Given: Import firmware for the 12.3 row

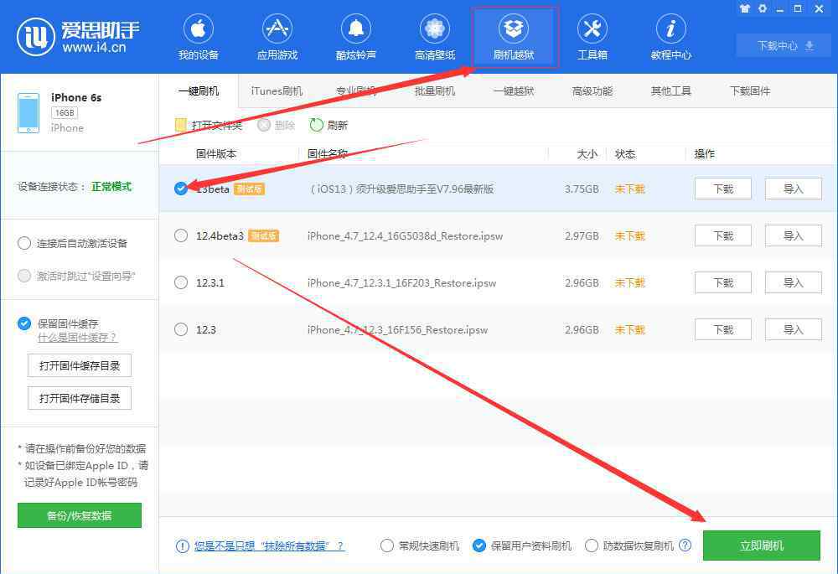Looking at the screenshot, I should pos(793,330).
